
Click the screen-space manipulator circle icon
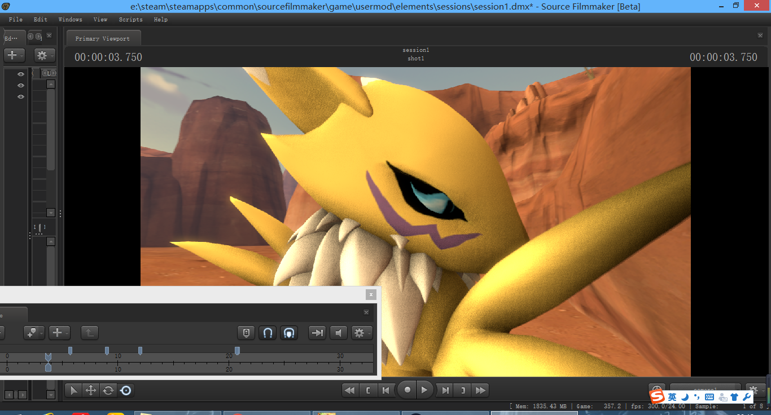tap(126, 390)
